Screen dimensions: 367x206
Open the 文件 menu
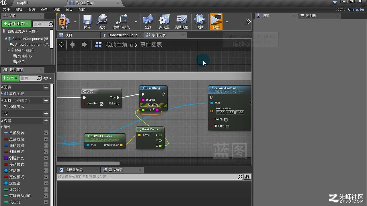click(x=6, y=9)
